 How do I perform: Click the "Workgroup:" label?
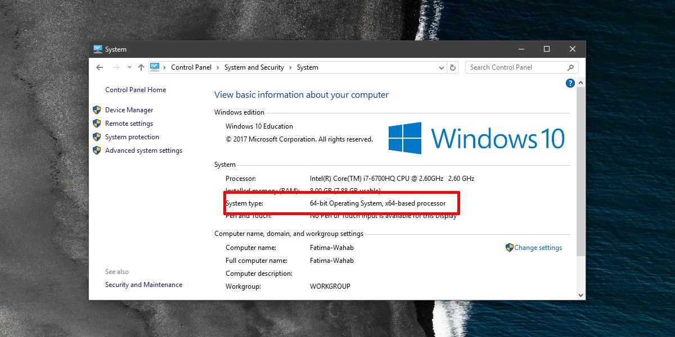tap(244, 286)
